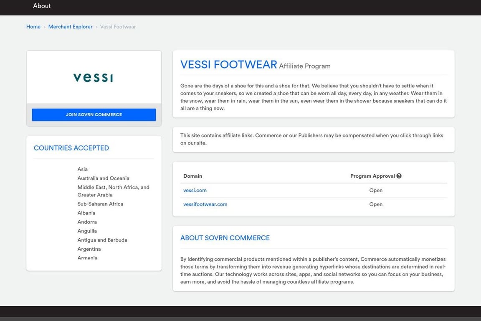
Task: Go to Home breadcrumb link
Action: tap(33, 27)
